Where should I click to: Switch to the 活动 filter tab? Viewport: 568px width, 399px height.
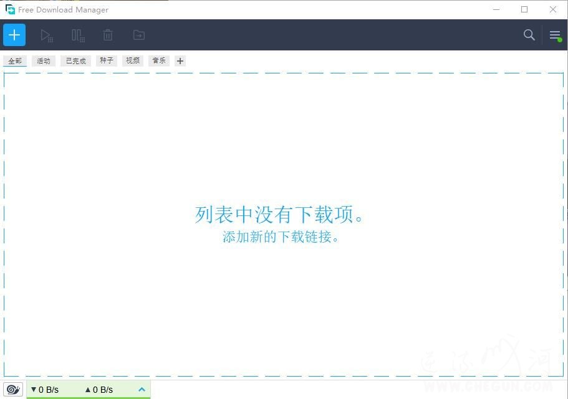(44, 61)
